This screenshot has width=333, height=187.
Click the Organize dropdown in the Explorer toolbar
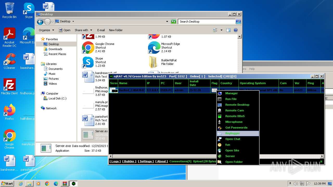tap(46, 30)
